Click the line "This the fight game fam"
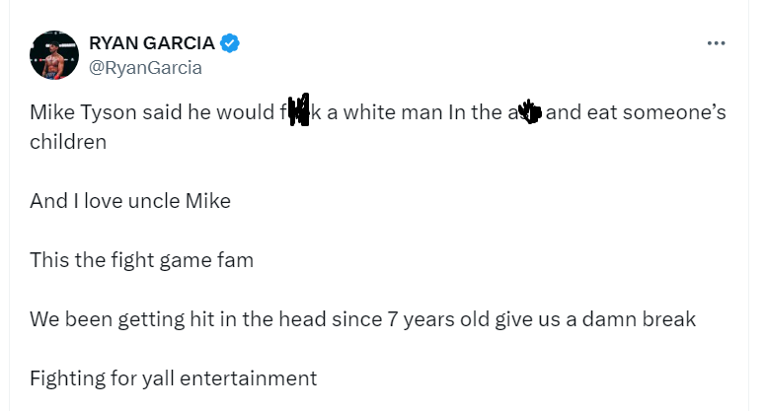 click(x=141, y=260)
